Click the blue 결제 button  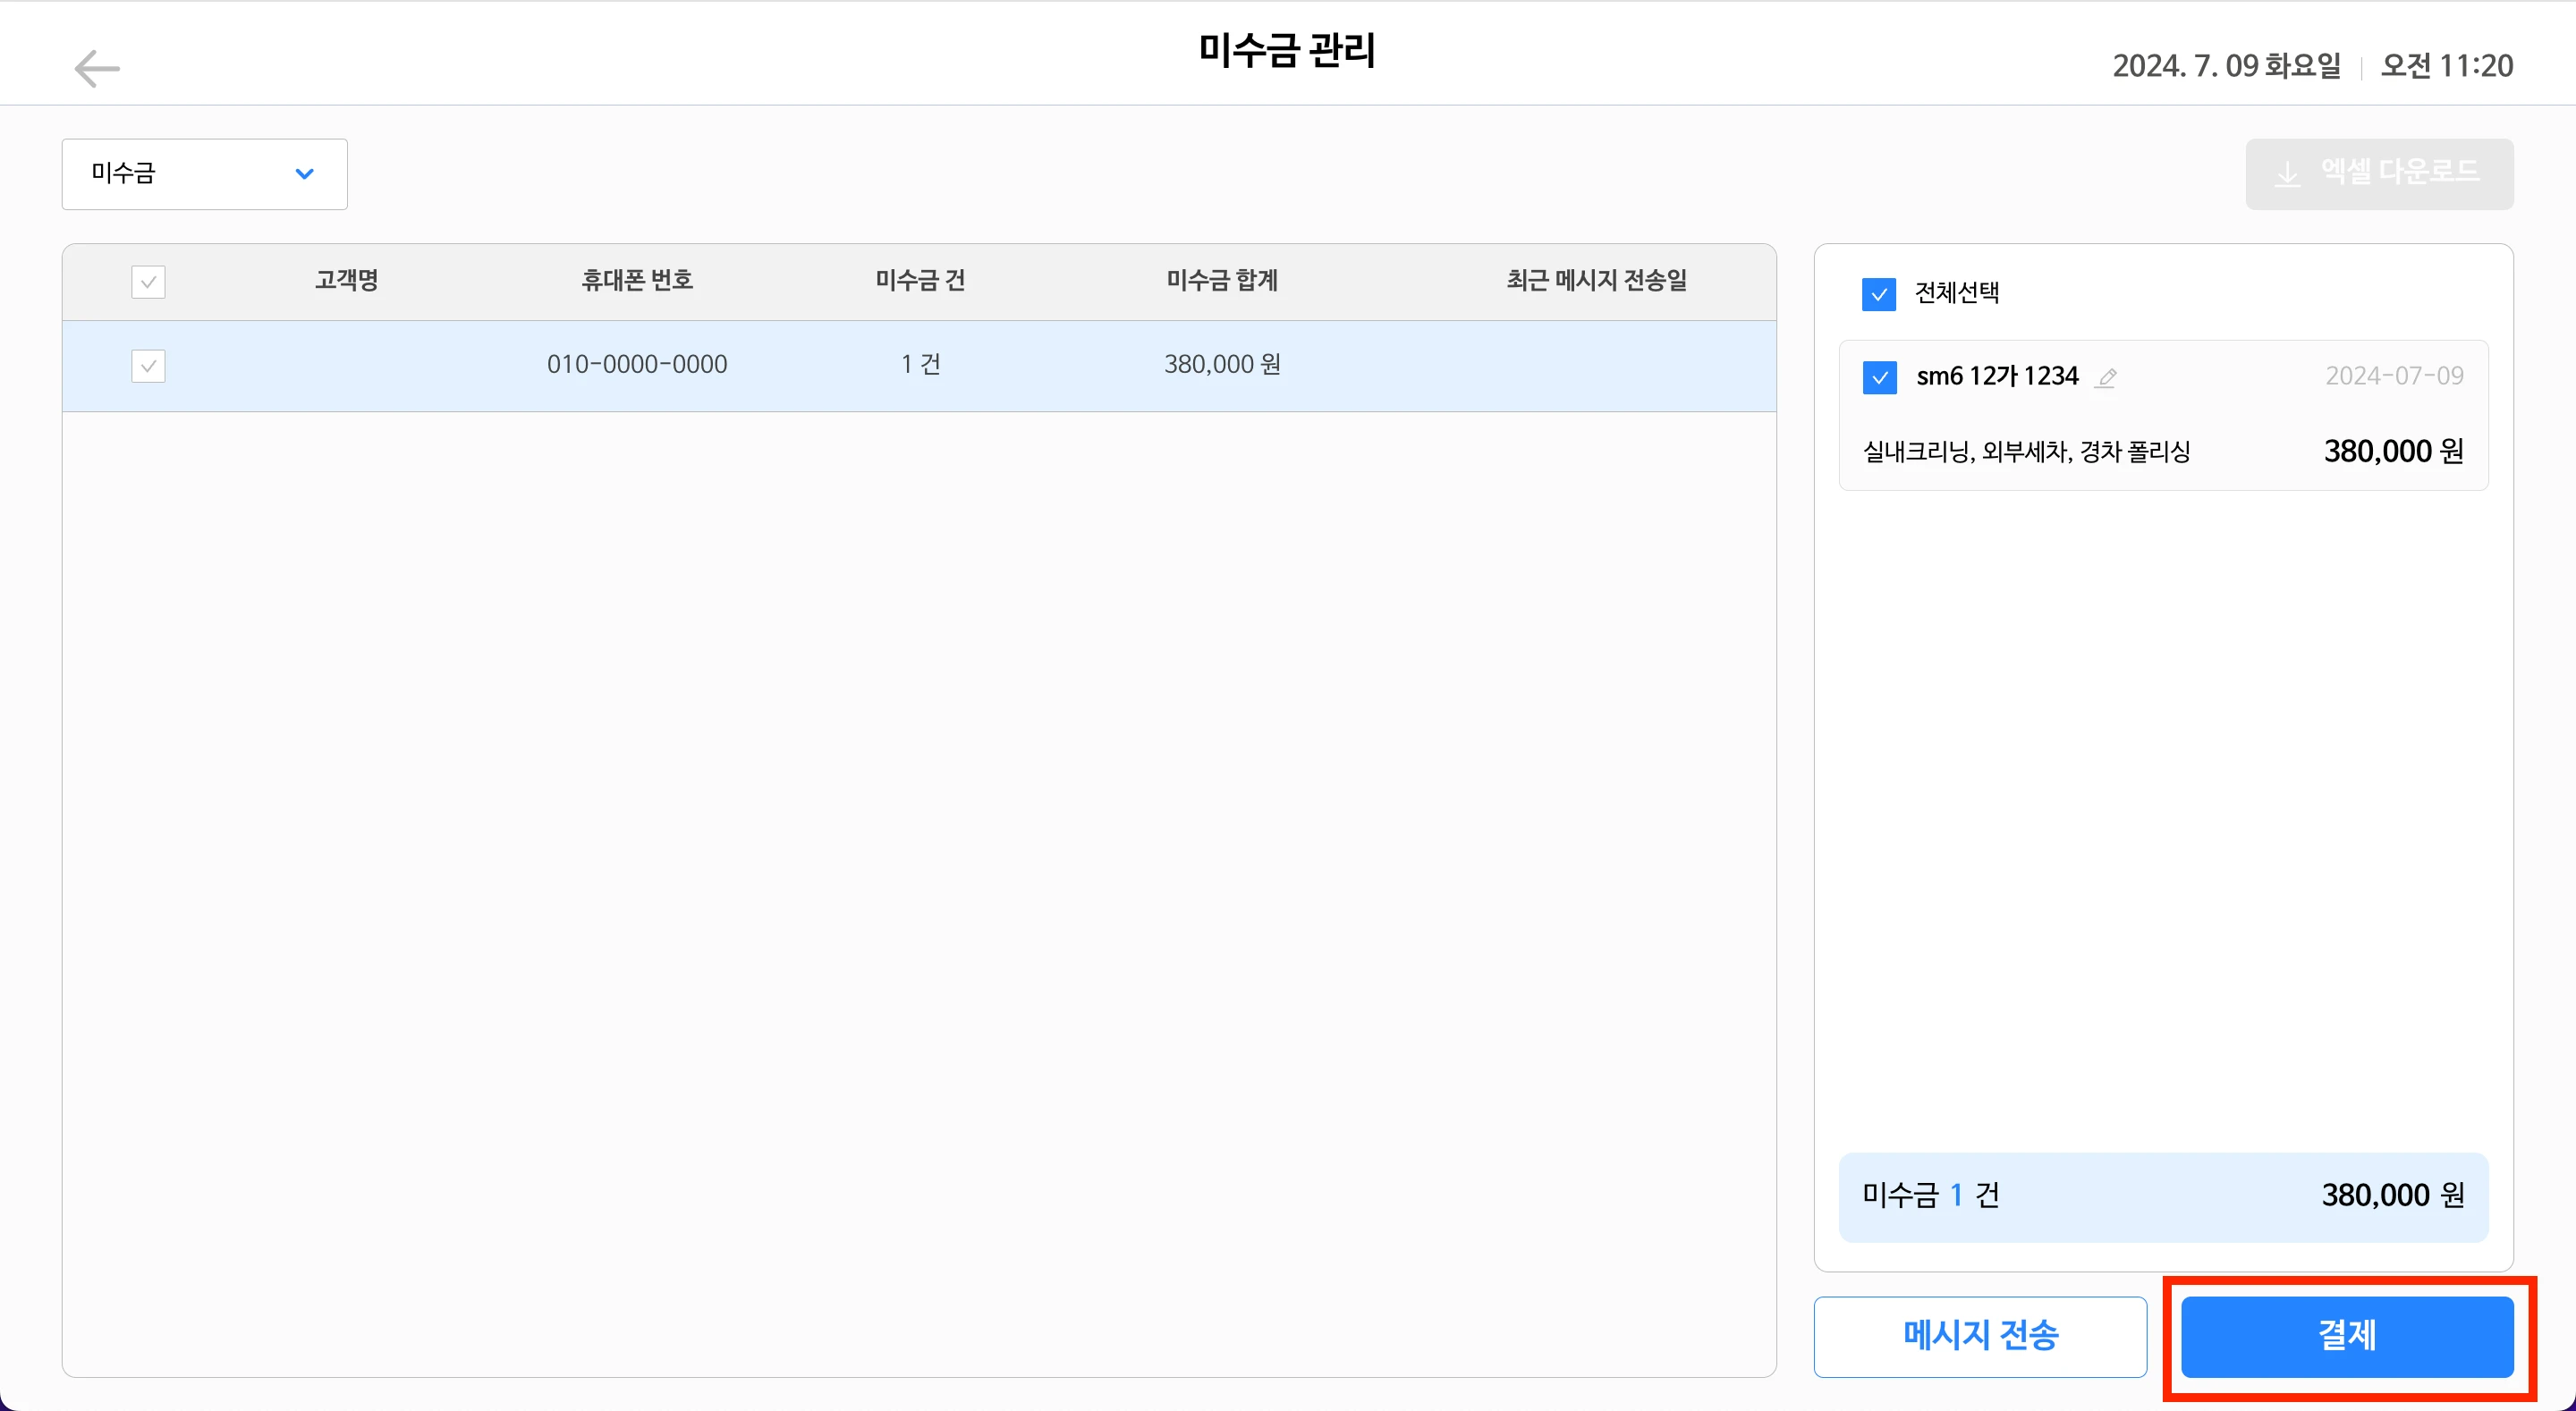pyautogui.click(x=2347, y=1337)
